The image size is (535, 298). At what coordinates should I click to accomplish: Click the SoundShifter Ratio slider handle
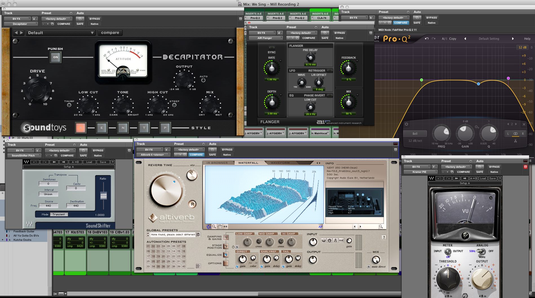(x=103, y=196)
